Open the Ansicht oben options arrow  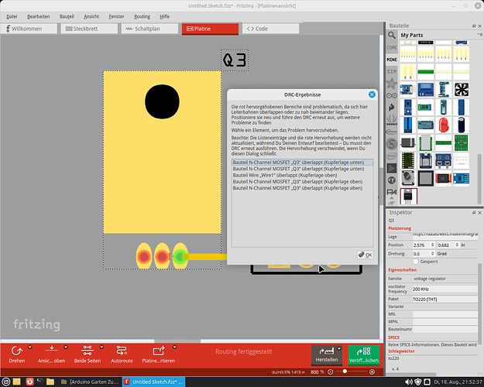click(66, 348)
